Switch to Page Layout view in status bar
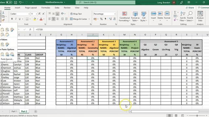Image resolution: width=209 pixels, height=117 pixels. (x=176, y=116)
